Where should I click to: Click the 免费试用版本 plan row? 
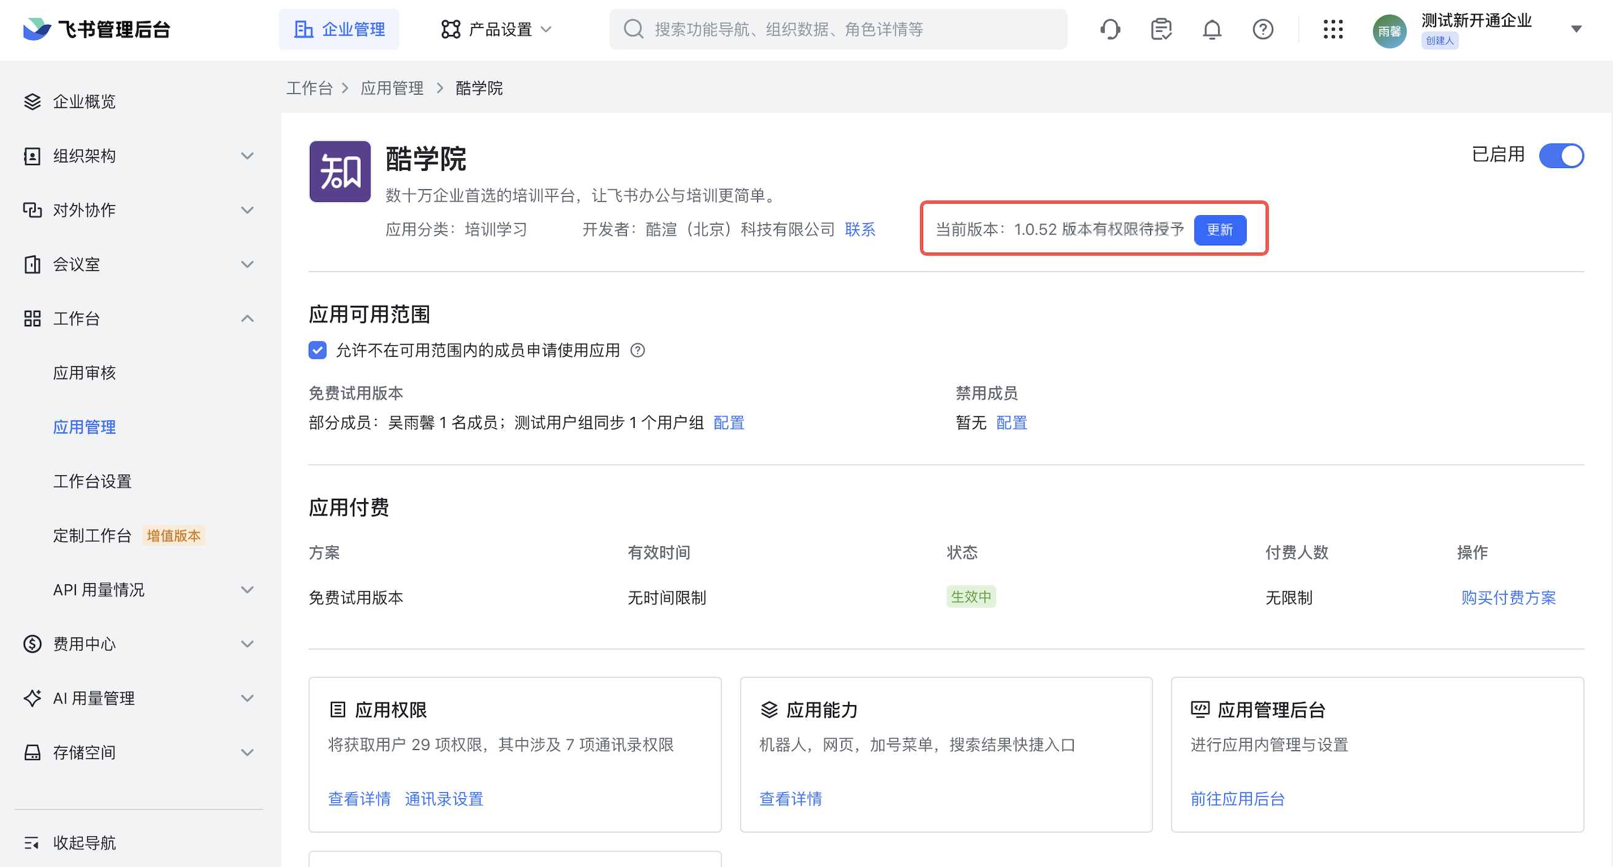click(946, 597)
